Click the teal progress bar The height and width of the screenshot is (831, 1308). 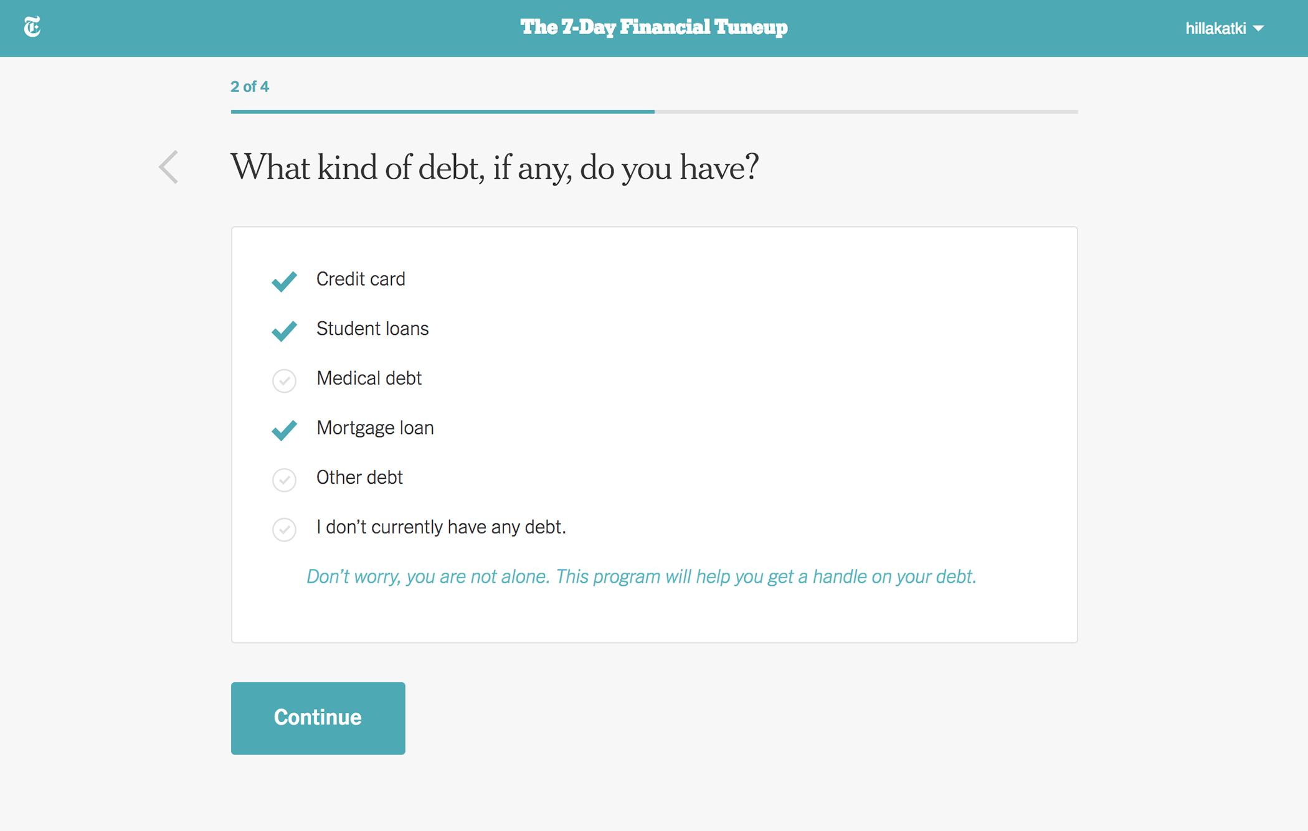[442, 112]
